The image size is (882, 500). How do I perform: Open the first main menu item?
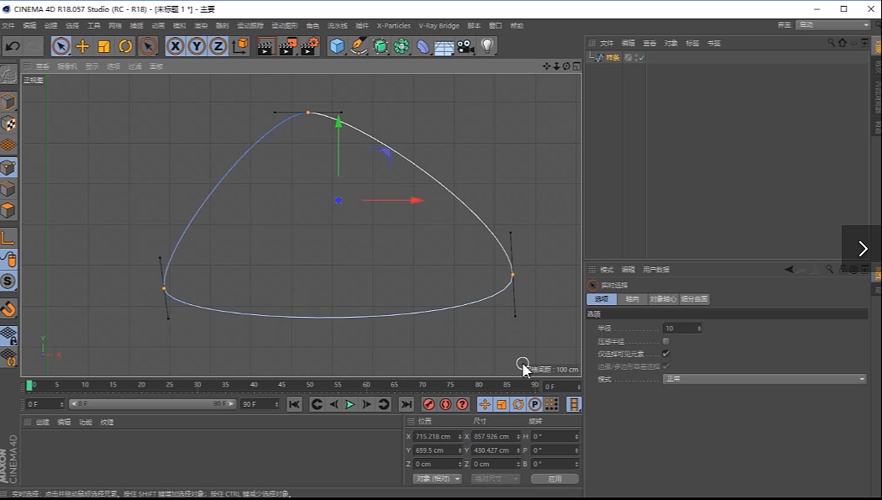pyautogui.click(x=8, y=26)
